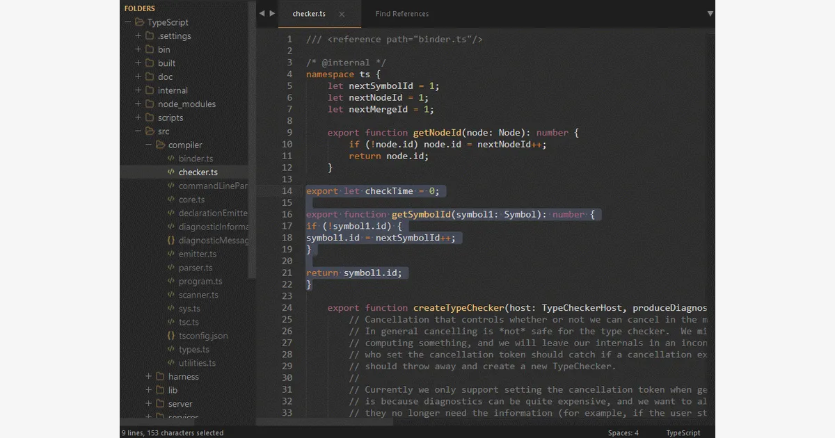Open emitter.ts file
The width and height of the screenshot is (835, 438).
(198, 254)
